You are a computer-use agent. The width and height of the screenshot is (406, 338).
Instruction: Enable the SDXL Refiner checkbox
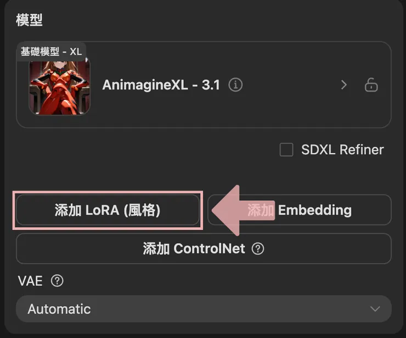pos(286,150)
